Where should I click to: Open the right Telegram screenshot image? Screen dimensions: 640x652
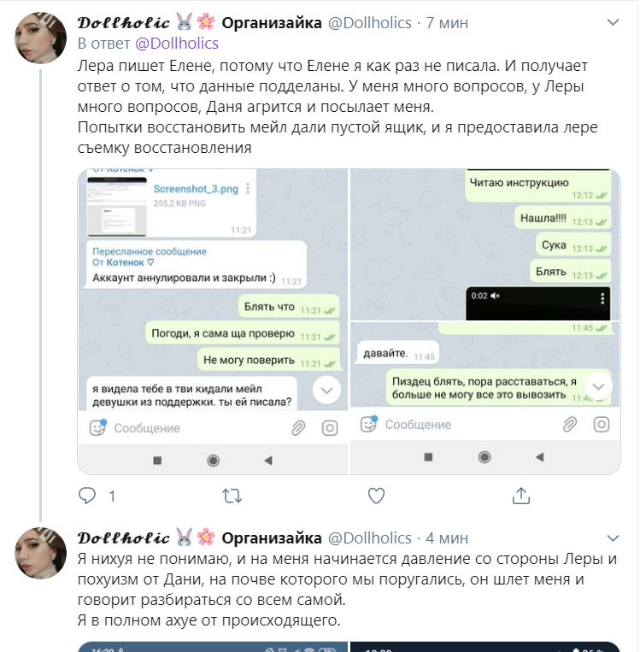pyautogui.click(x=484, y=321)
